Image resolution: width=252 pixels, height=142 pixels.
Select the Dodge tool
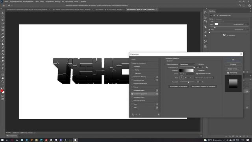[x=3, y=61]
